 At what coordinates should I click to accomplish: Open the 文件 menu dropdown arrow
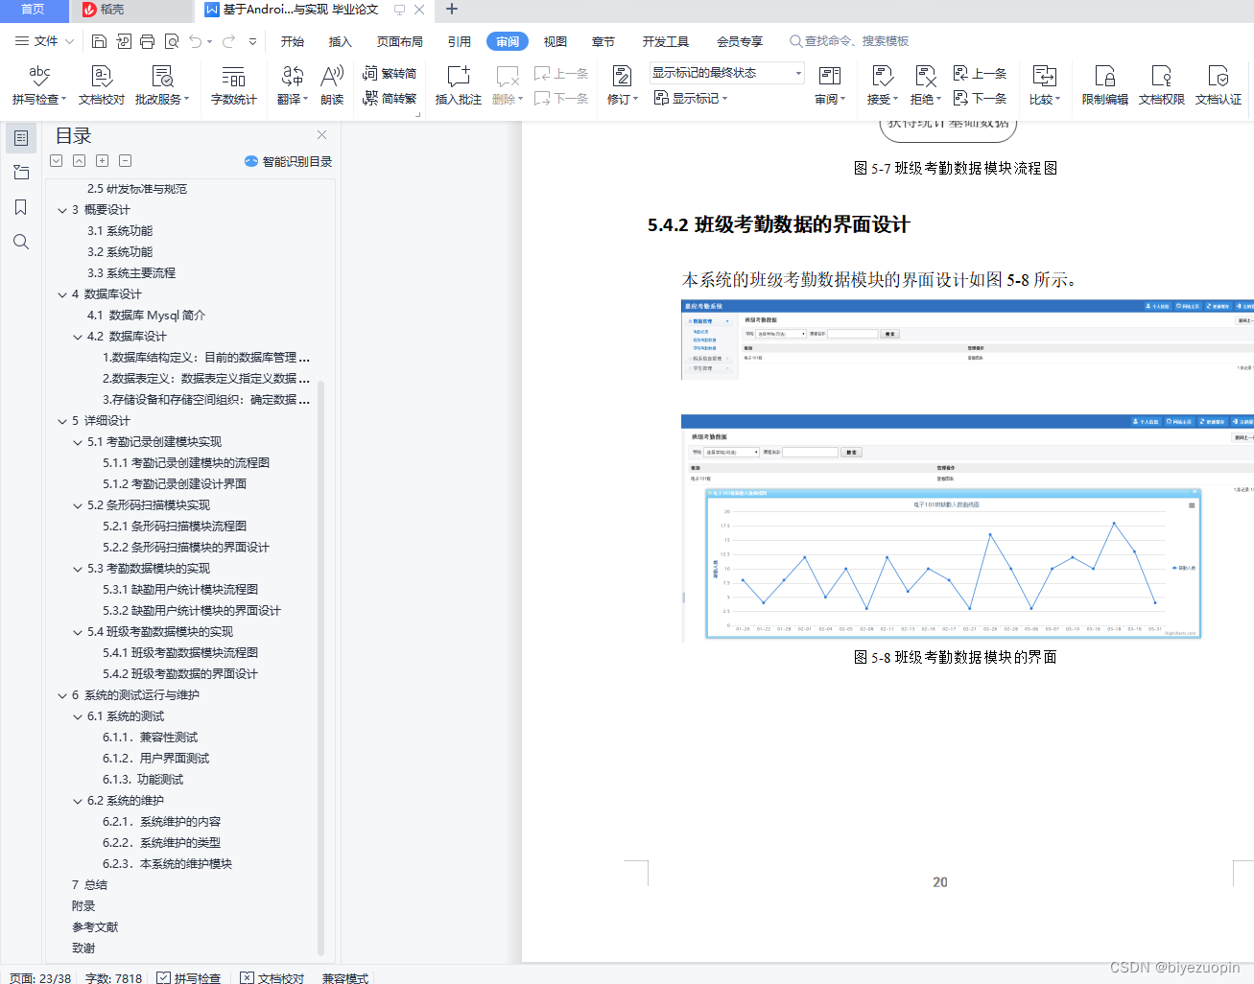point(69,41)
